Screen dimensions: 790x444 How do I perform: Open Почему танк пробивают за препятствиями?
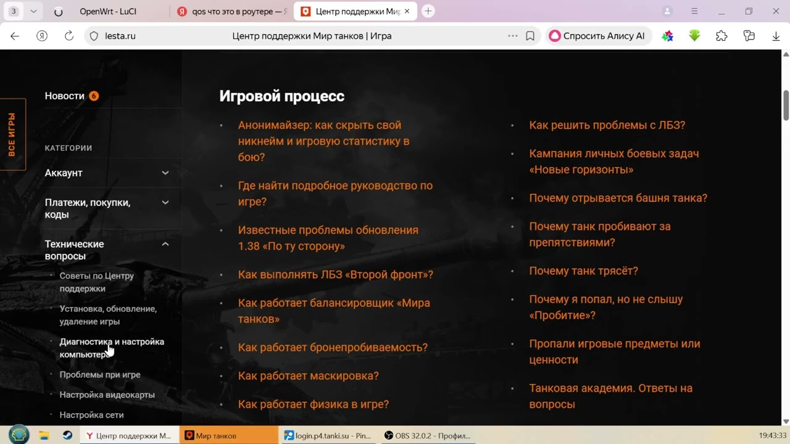click(x=600, y=234)
